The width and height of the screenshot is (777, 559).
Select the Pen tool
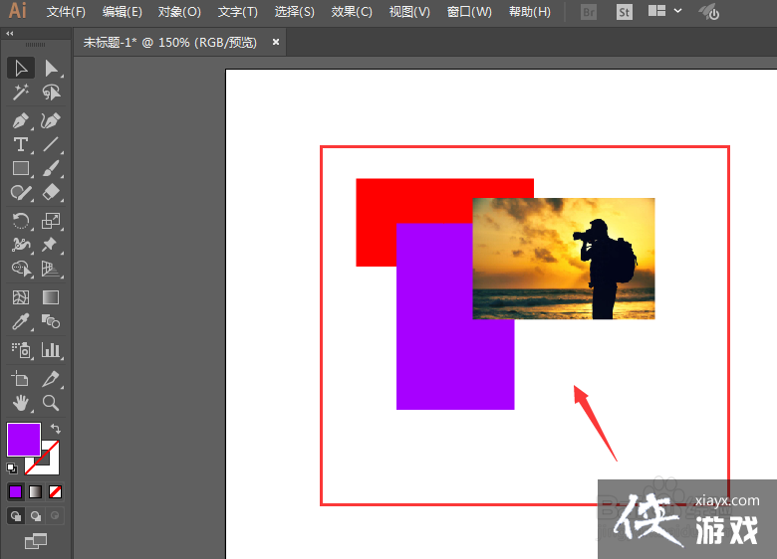(x=21, y=120)
